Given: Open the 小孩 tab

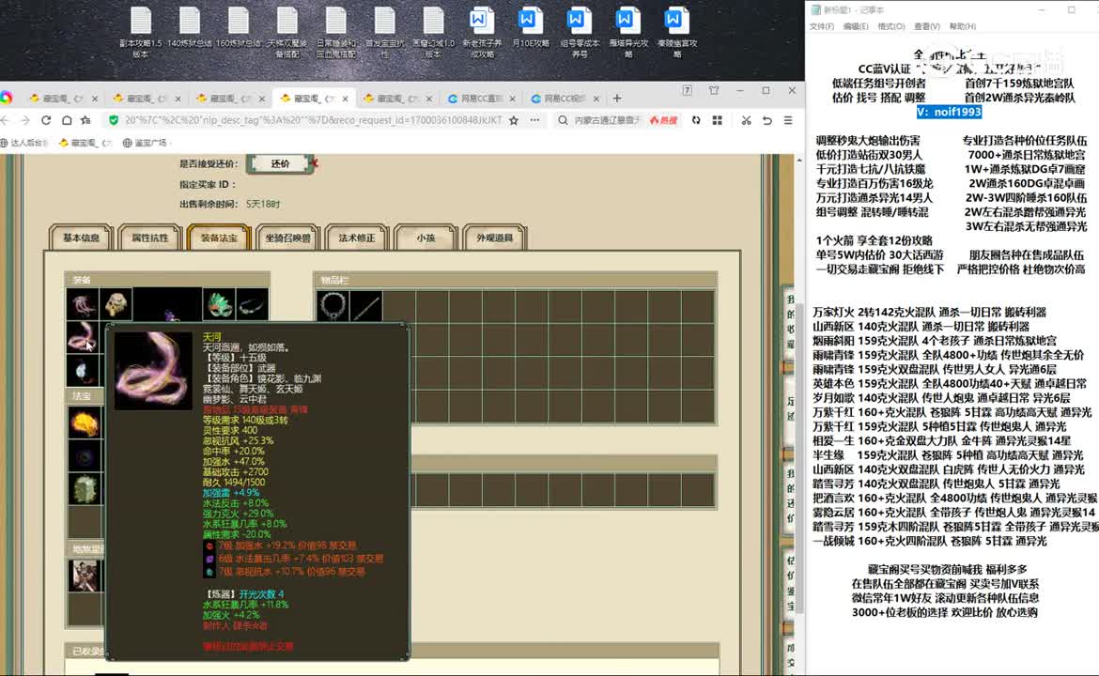Looking at the screenshot, I should point(426,238).
